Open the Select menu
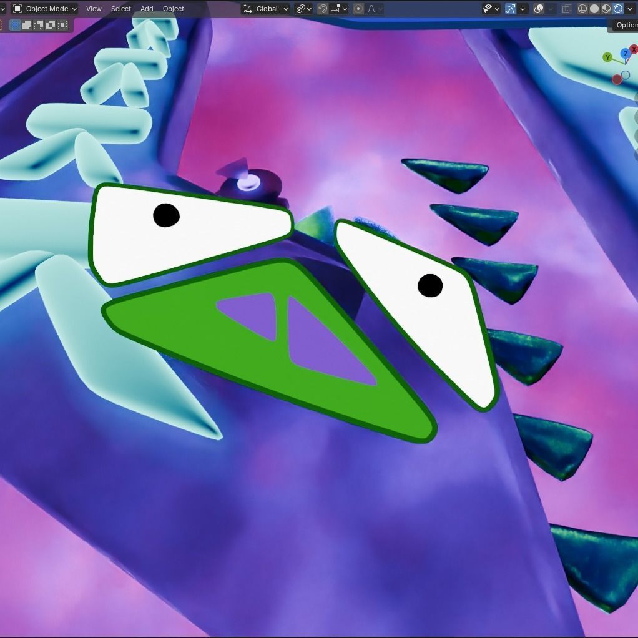638x638 pixels. pos(121,9)
